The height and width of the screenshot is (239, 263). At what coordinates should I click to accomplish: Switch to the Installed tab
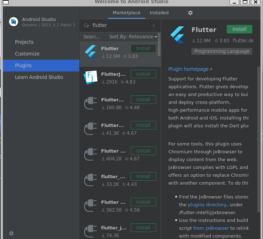click(159, 13)
